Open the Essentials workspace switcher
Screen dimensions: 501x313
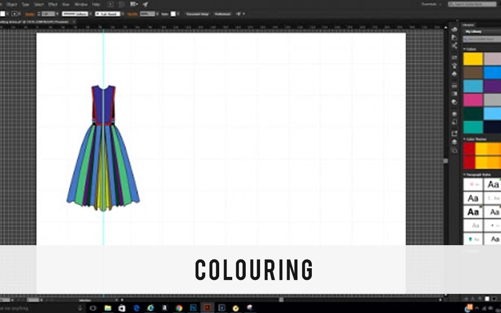(x=431, y=4)
